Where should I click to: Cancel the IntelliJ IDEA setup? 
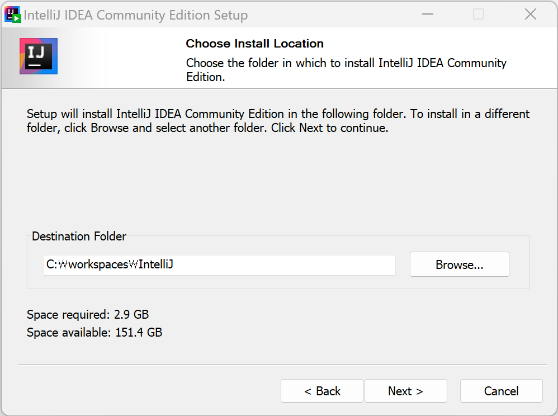tap(501, 391)
